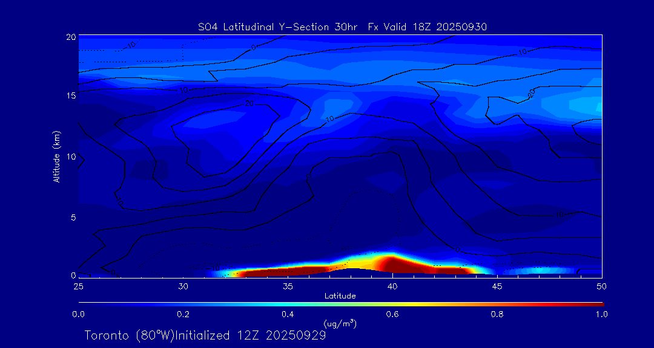The width and height of the screenshot is (654, 348).
Task: Select the "Altitude (km)" y-axis label
Action: pos(56,157)
